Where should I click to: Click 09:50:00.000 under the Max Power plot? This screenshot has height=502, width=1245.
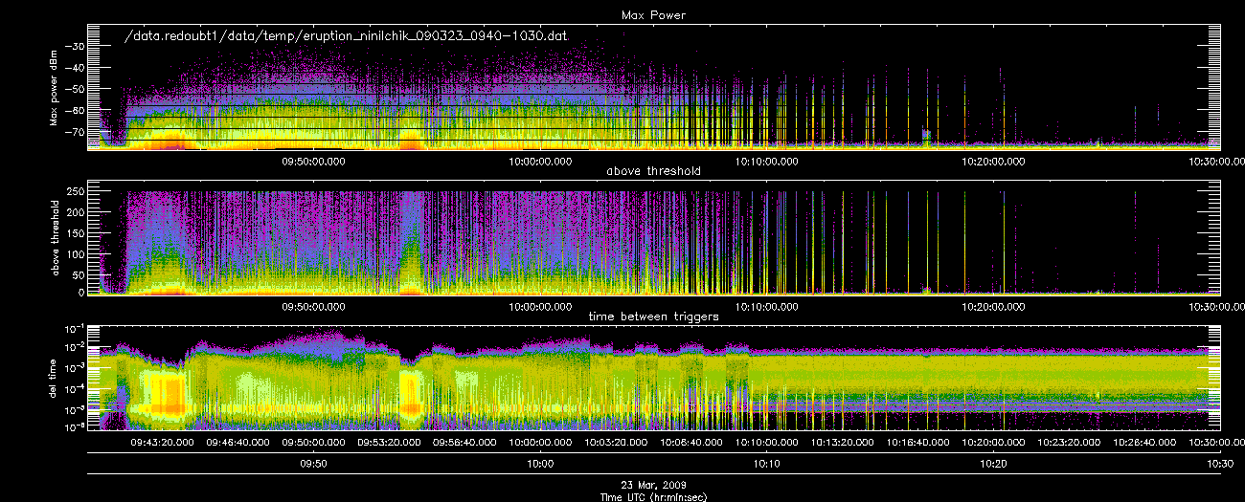(313, 163)
